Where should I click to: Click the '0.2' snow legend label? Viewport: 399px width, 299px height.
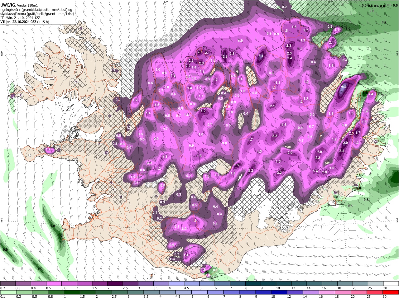coord(3,288)
